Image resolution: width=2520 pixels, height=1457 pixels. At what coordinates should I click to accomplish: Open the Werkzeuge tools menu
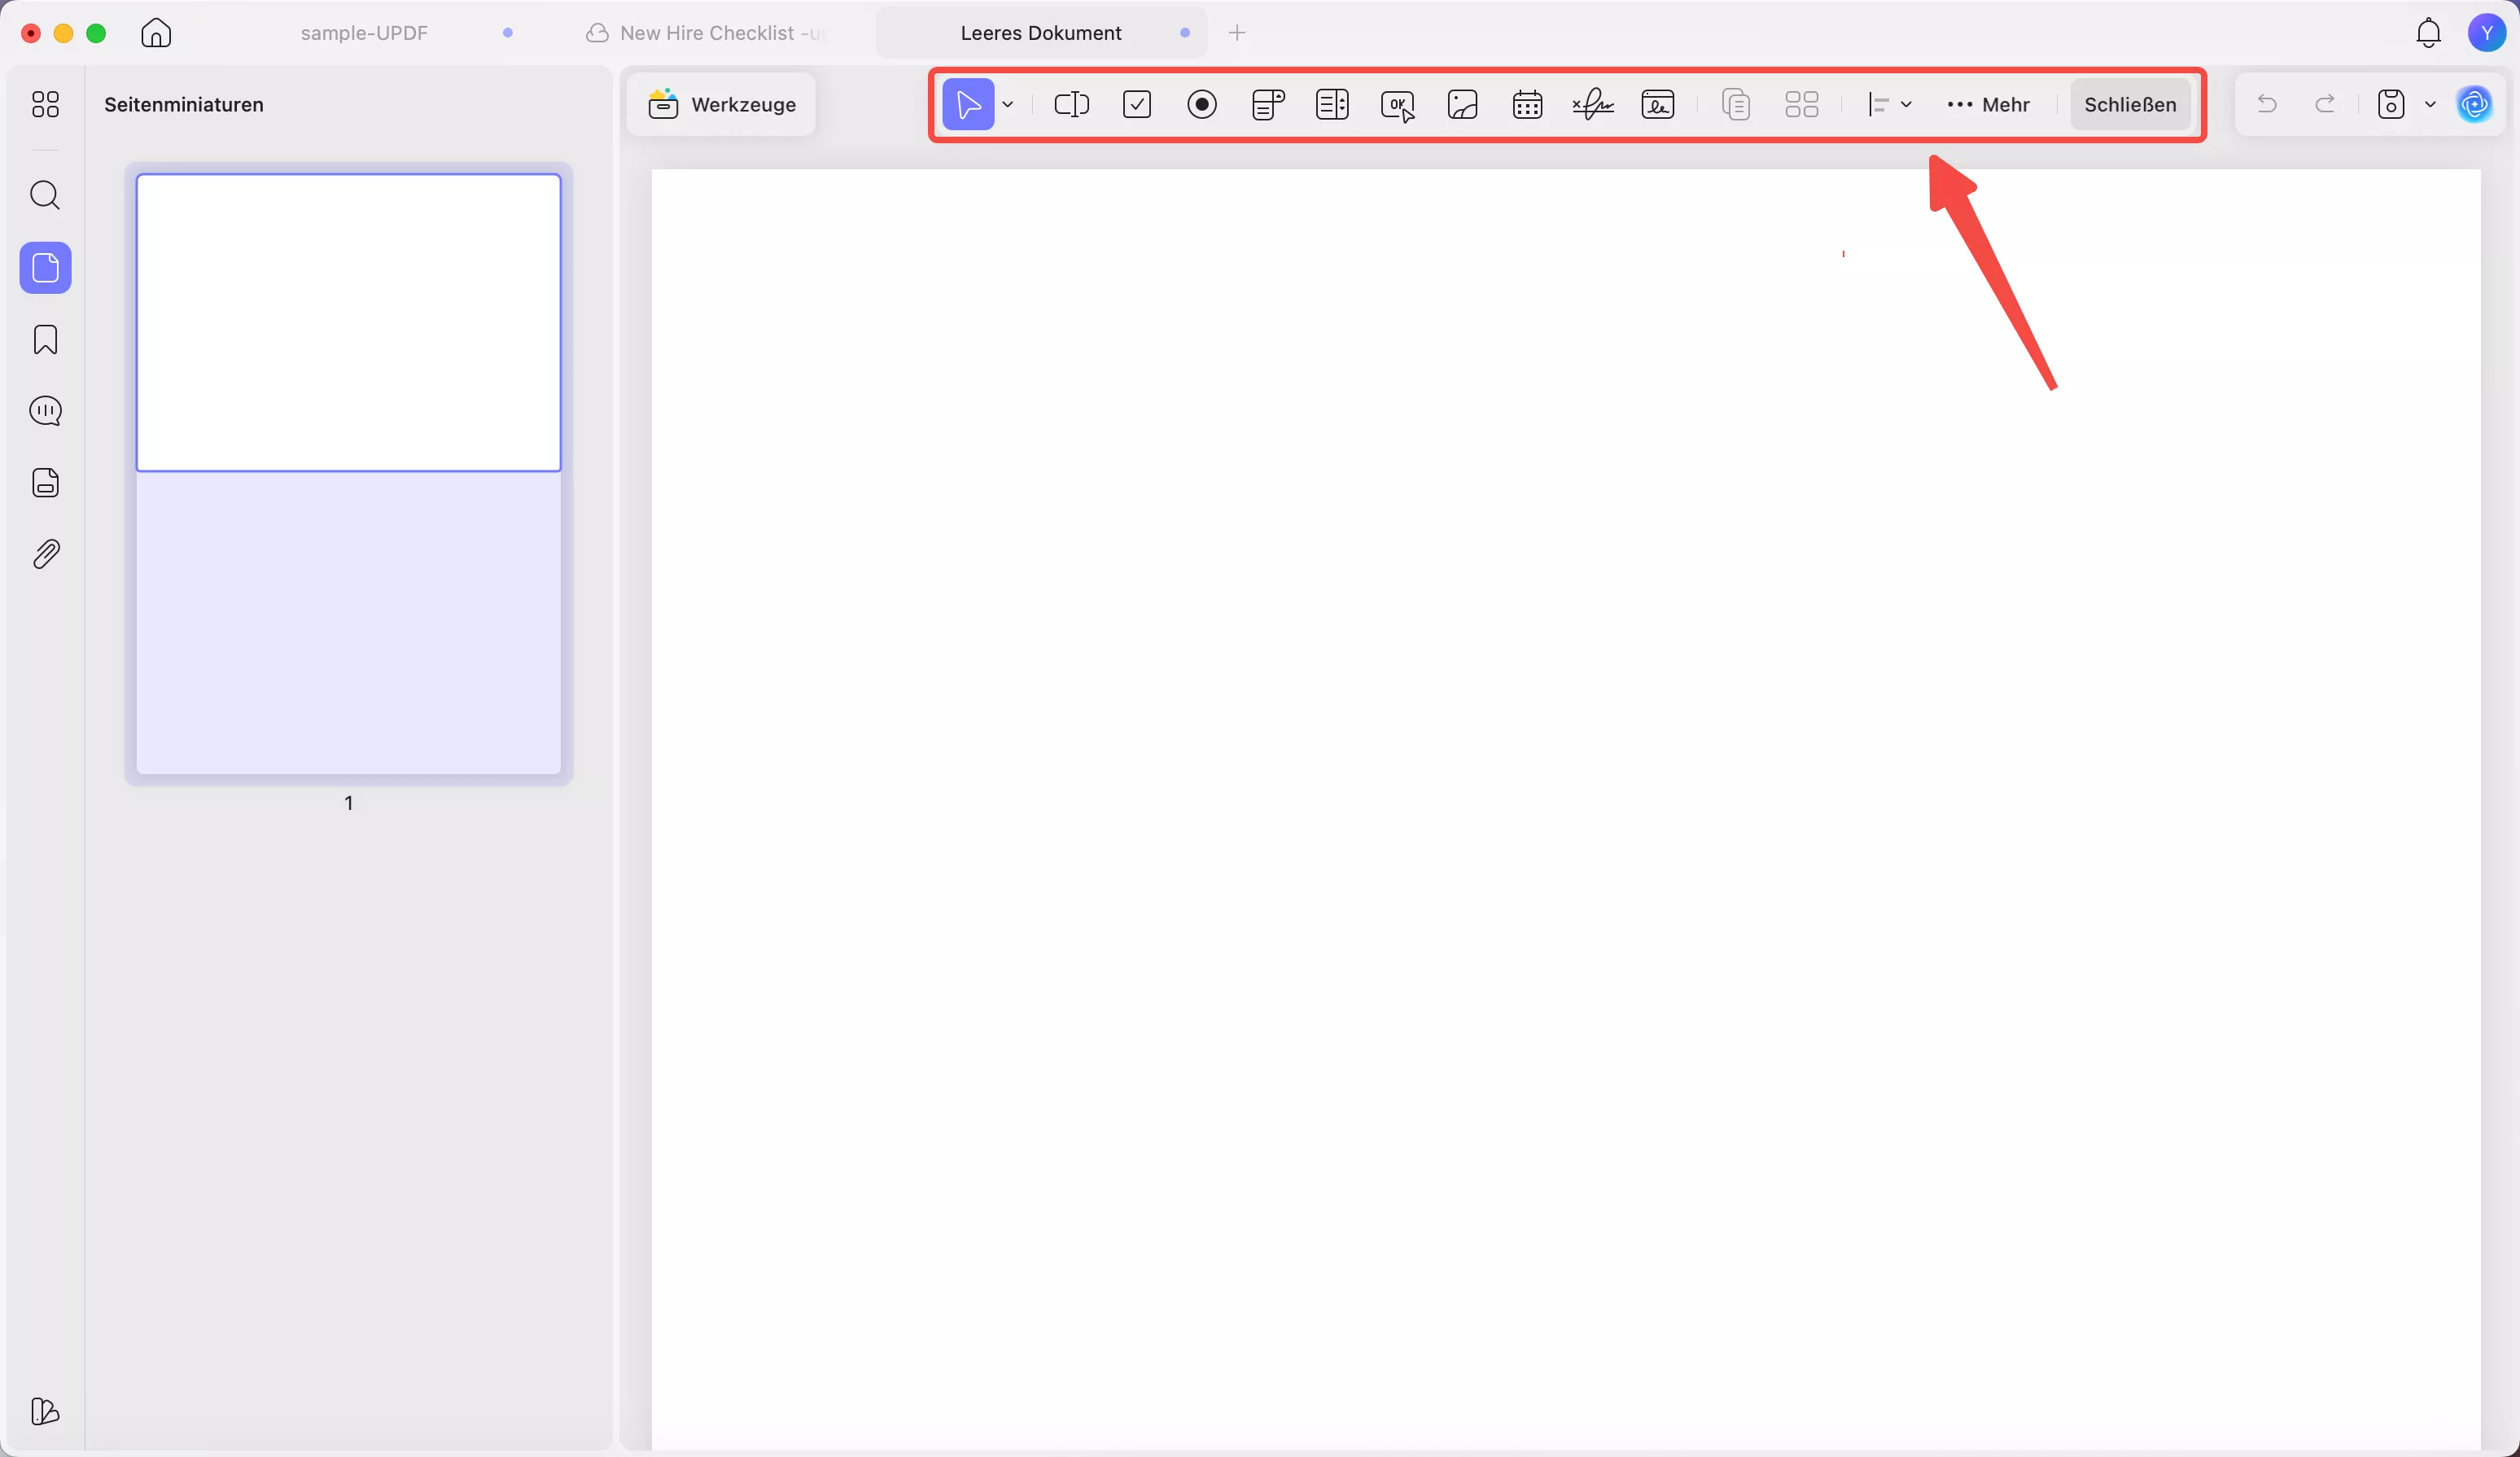point(722,104)
